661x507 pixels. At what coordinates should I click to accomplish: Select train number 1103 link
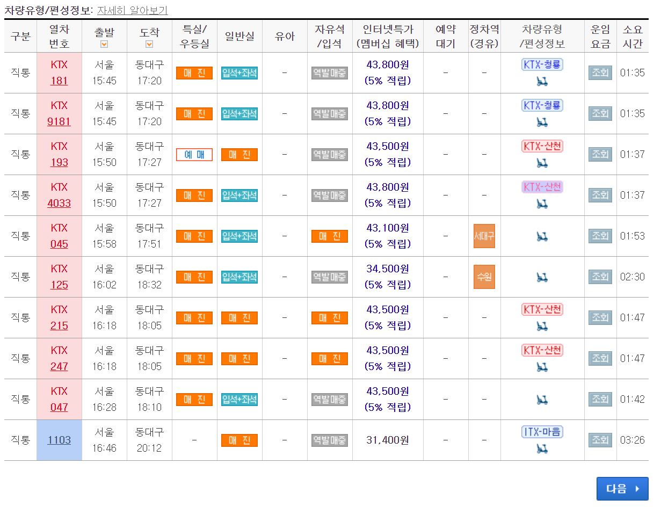(59, 440)
